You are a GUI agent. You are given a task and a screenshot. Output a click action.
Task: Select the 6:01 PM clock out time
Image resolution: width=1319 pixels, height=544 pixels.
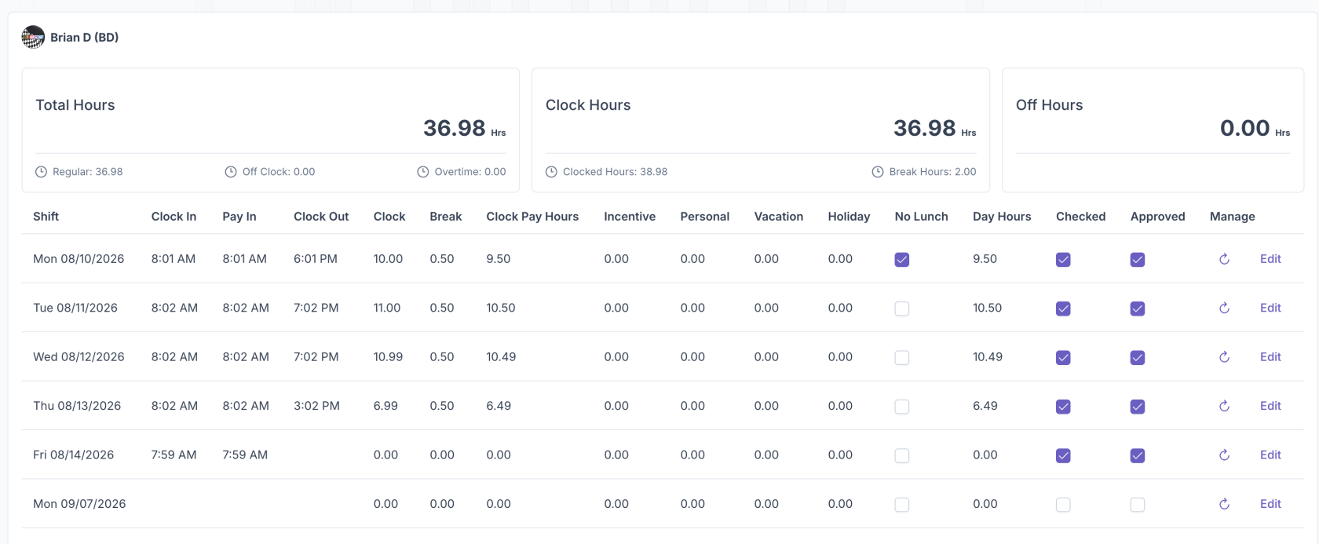[316, 259]
